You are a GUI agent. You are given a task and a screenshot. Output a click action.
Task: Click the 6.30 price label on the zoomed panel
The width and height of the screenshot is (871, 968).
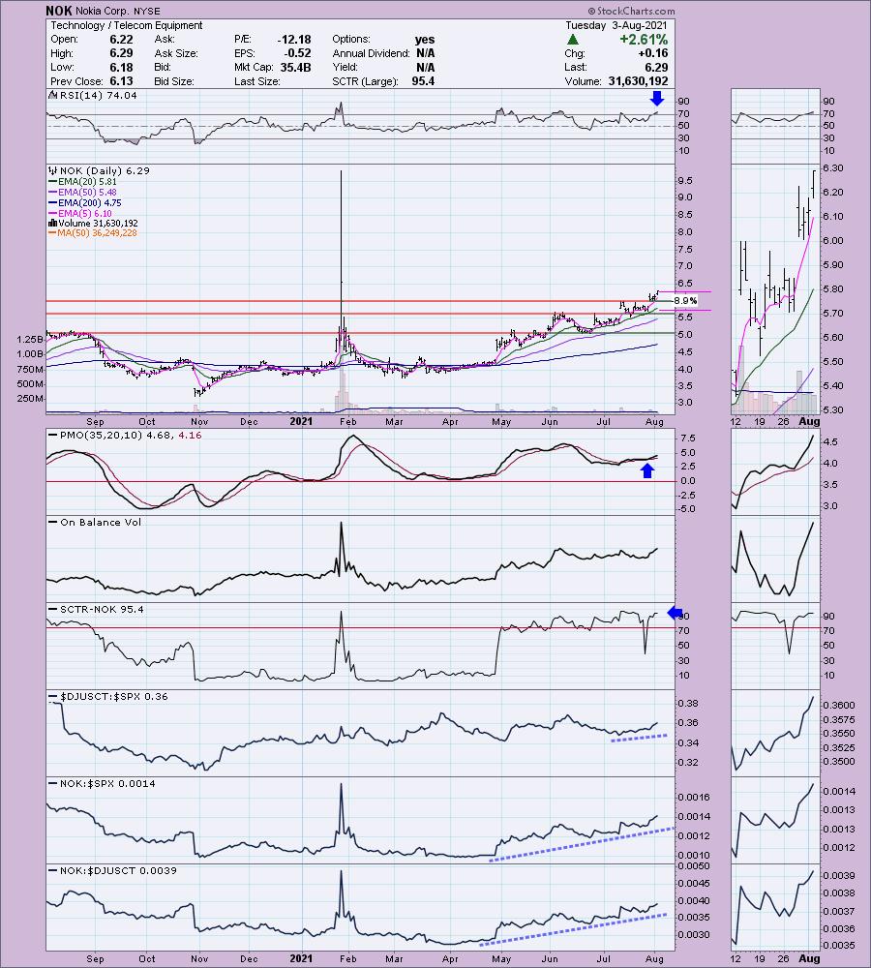coord(832,167)
